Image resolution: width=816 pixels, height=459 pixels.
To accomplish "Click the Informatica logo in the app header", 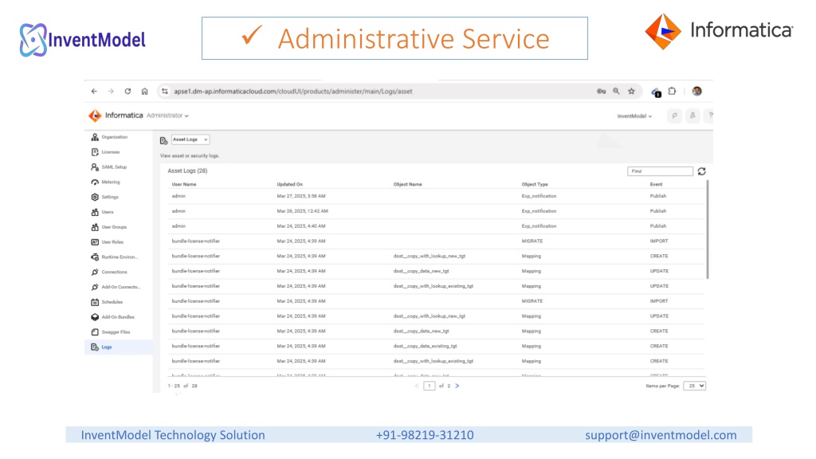I will click(116, 116).
